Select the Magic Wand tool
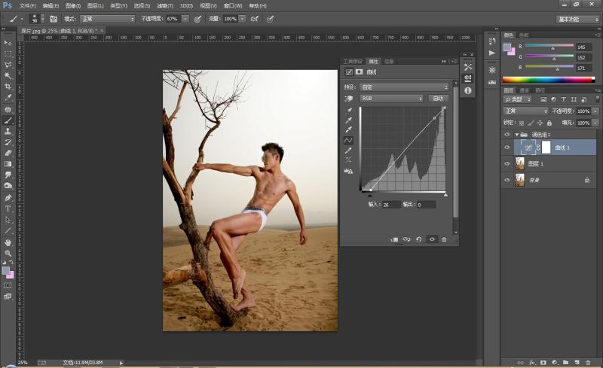 tap(8, 76)
